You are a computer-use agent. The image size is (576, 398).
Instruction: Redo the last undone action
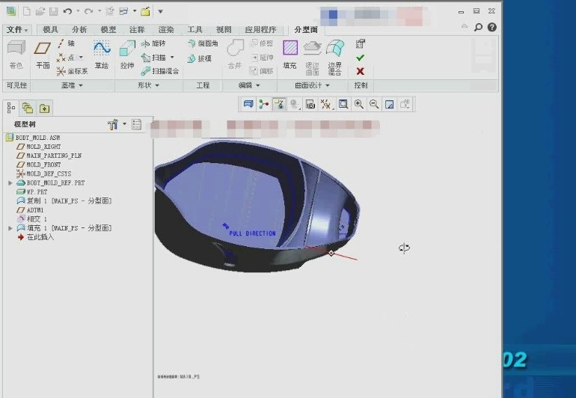pyautogui.click(x=88, y=11)
